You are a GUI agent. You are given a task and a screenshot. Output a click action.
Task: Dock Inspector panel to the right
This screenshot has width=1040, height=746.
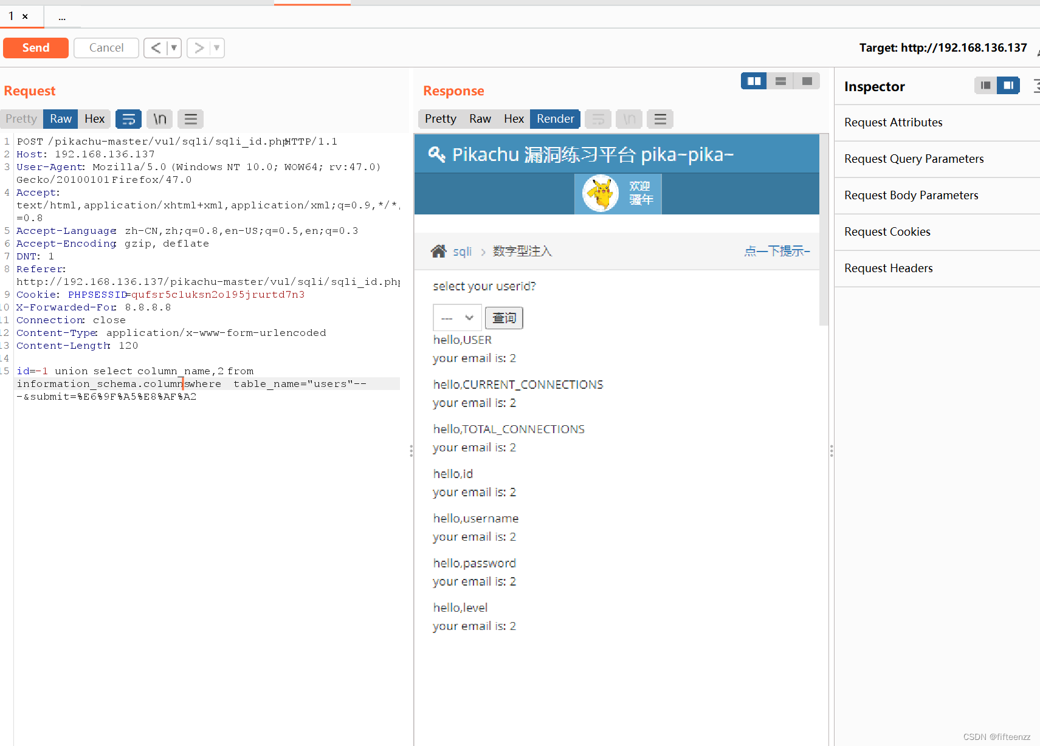(x=1008, y=85)
